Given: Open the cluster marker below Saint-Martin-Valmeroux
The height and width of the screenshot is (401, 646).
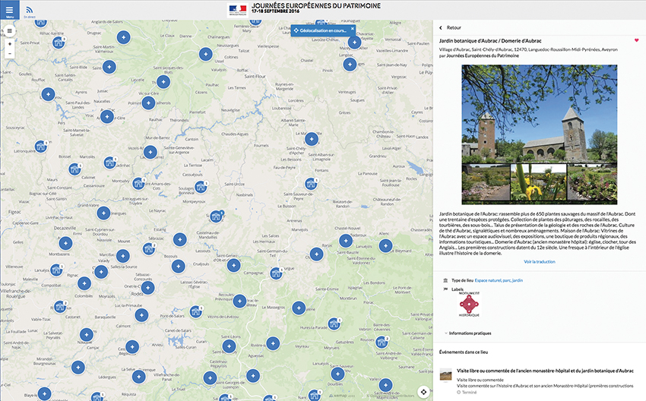Looking at the screenshot, I should pyautogui.click(x=109, y=67).
